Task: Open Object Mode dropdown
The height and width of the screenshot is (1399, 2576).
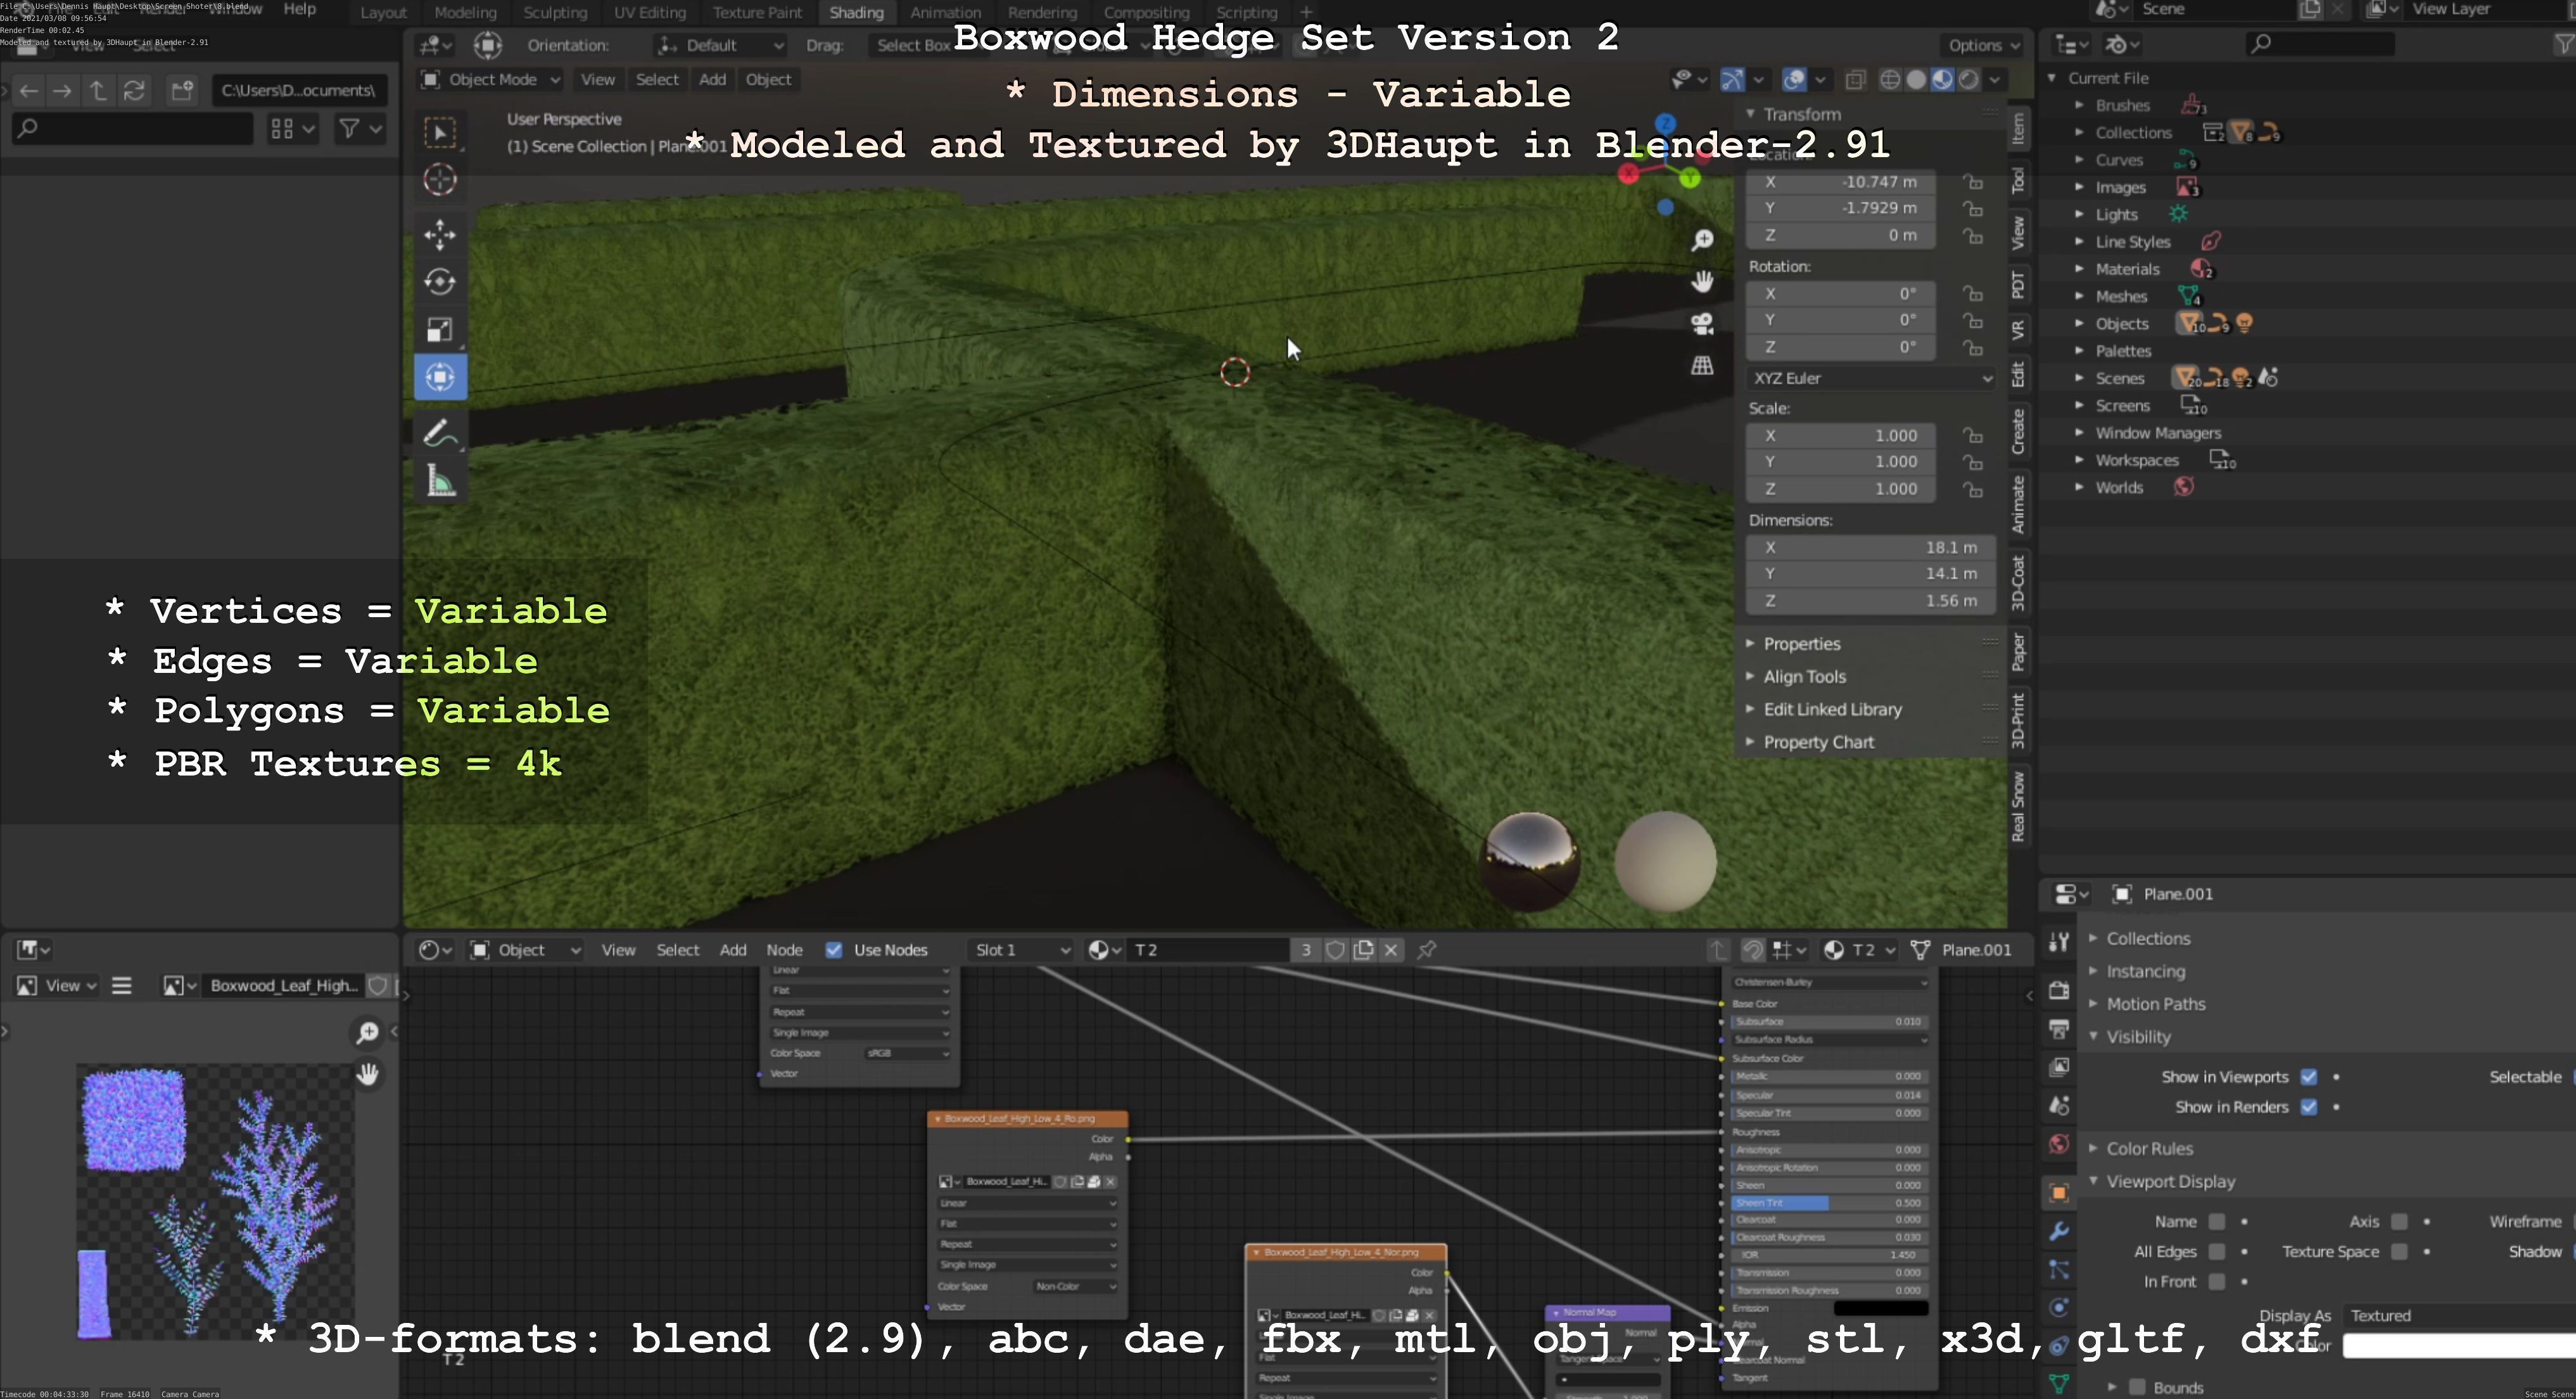Action: click(490, 80)
